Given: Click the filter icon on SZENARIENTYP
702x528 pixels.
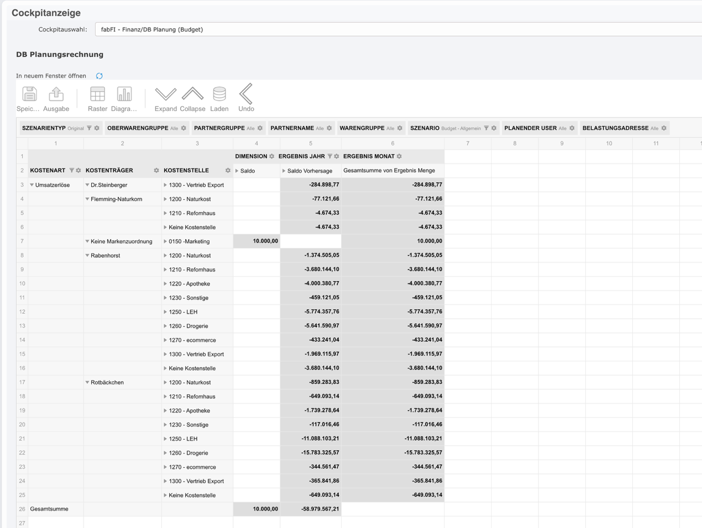Looking at the screenshot, I should 89,128.
